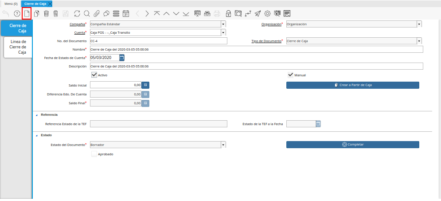This screenshot has width=441, height=201.
Task: Click the Refresh icon in toolbar
Action: [x=77, y=13]
